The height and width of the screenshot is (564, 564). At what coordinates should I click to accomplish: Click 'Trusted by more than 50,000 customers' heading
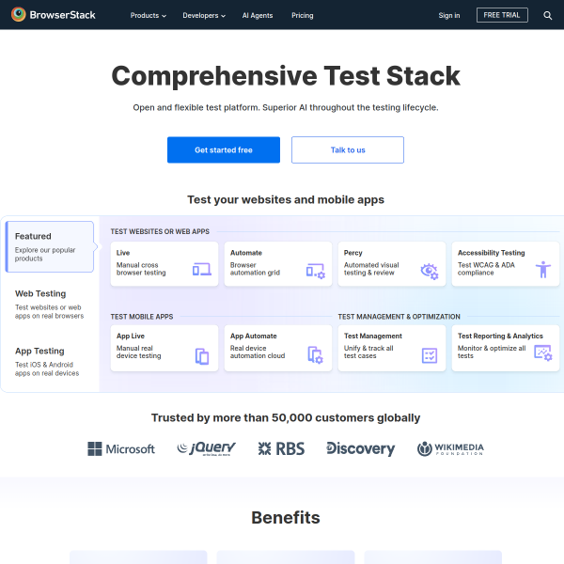(286, 417)
